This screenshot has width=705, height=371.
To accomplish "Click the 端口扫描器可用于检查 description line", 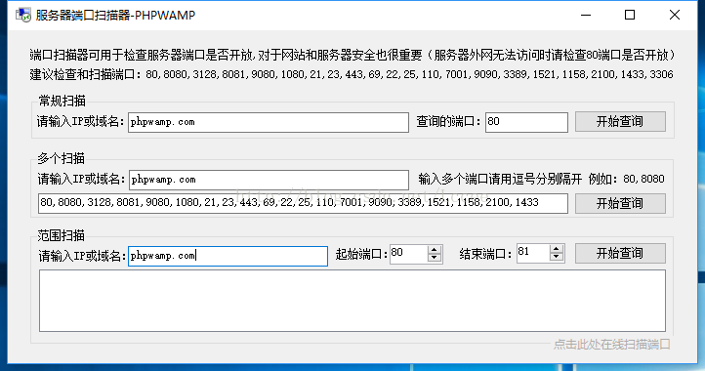I will [x=352, y=55].
